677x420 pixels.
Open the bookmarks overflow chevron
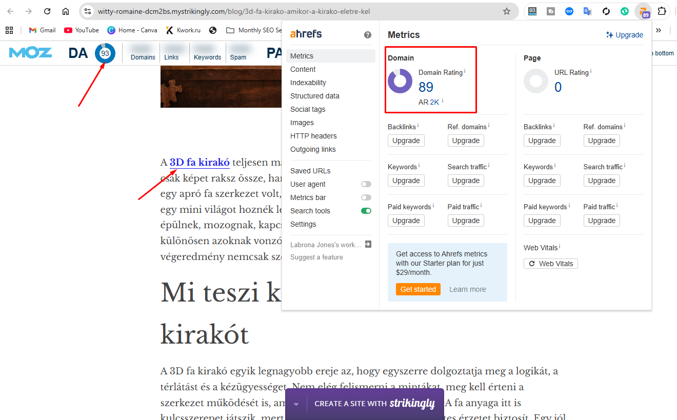(659, 30)
